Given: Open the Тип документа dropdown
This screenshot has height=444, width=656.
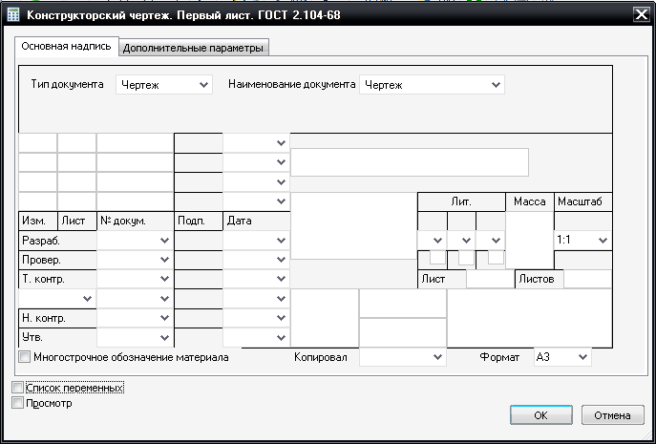Looking at the screenshot, I should tap(164, 85).
